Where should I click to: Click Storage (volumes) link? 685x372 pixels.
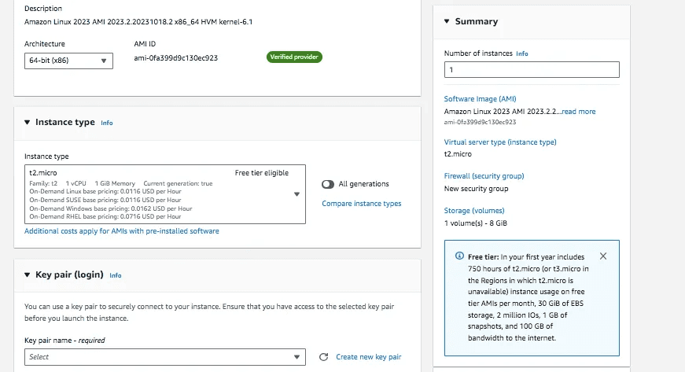(x=474, y=211)
